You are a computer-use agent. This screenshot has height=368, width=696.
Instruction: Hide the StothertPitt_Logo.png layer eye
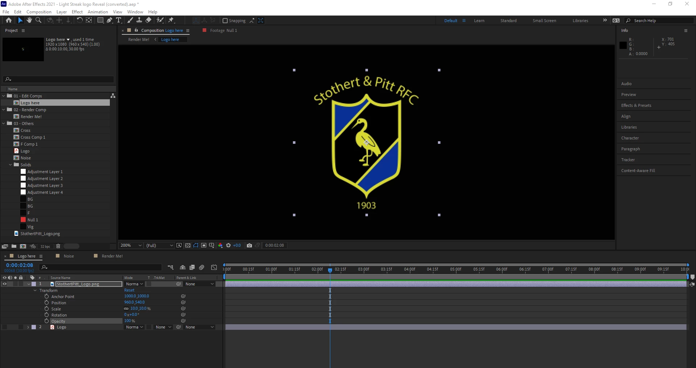(x=5, y=284)
